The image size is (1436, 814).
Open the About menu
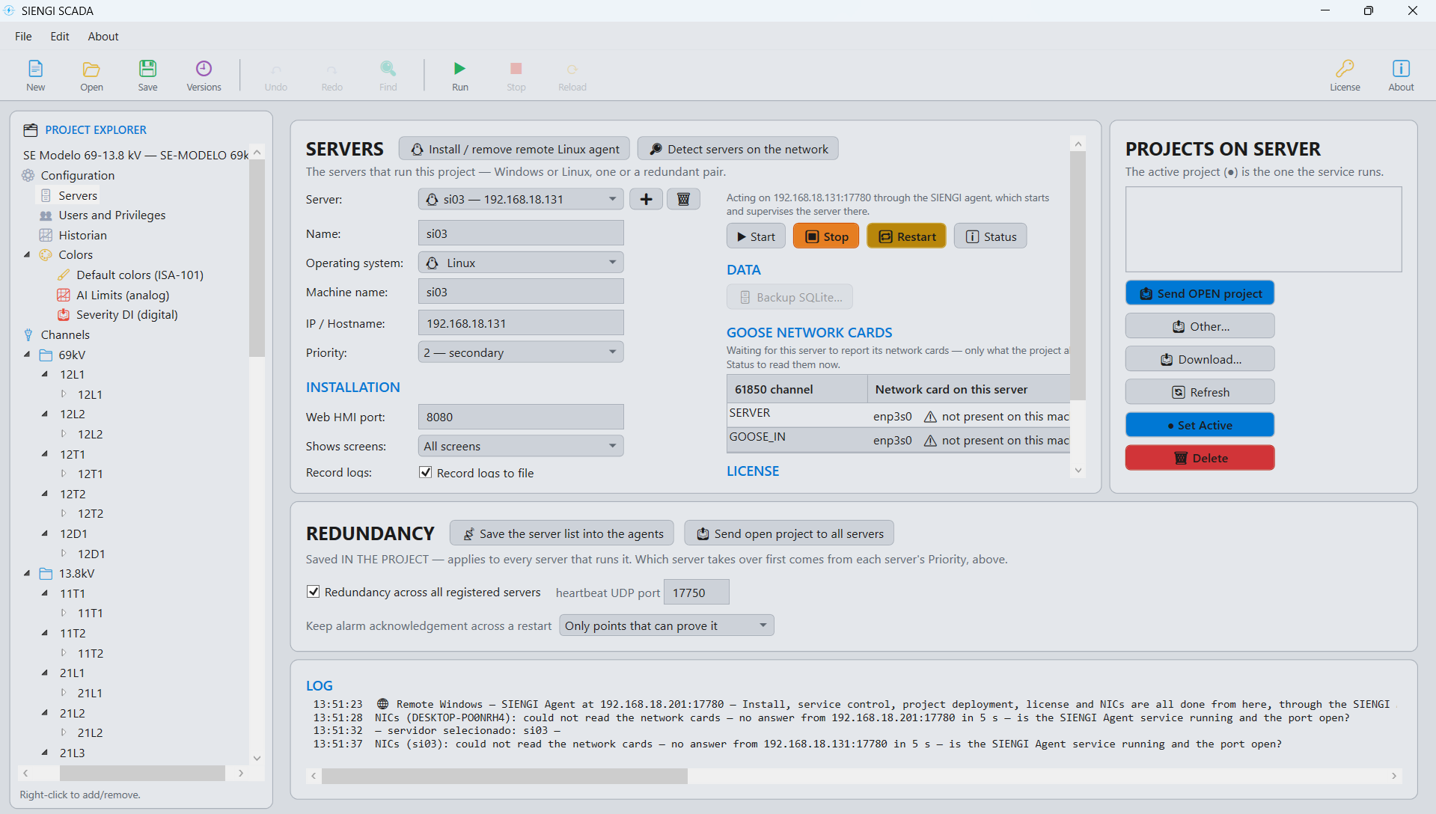(103, 36)
